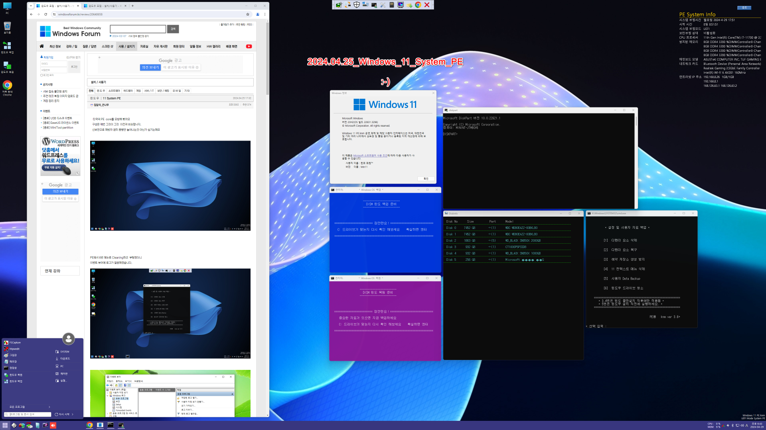The width and height of the screenshot is (766, 430).
Task: Click the Windows start button on taskbar
Action: (x=5, y=425)
